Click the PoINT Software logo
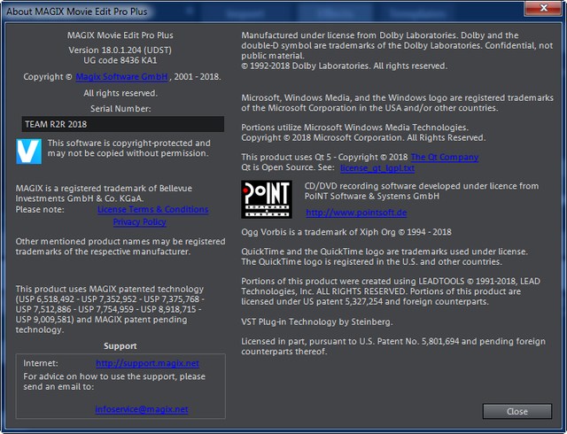The image size is (567, 434). [267, 199]
